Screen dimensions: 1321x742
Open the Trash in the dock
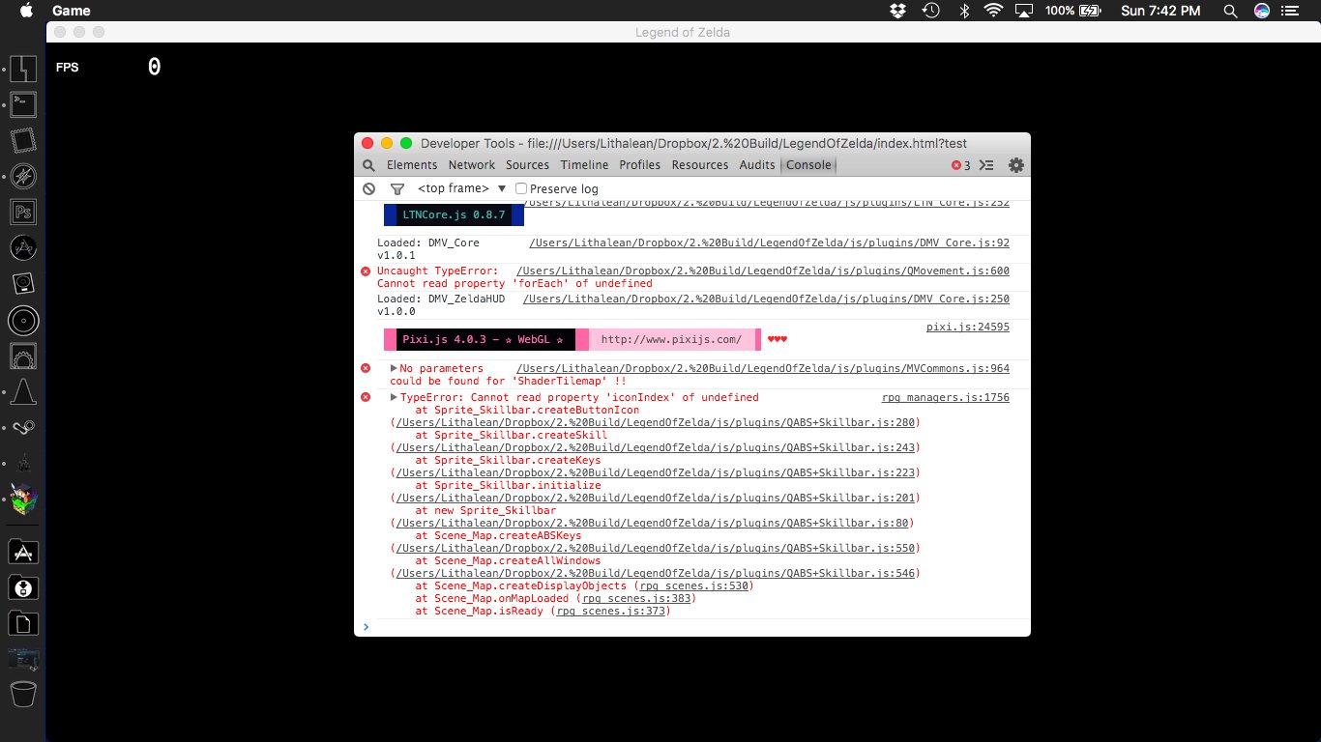(x=23, y=694)
